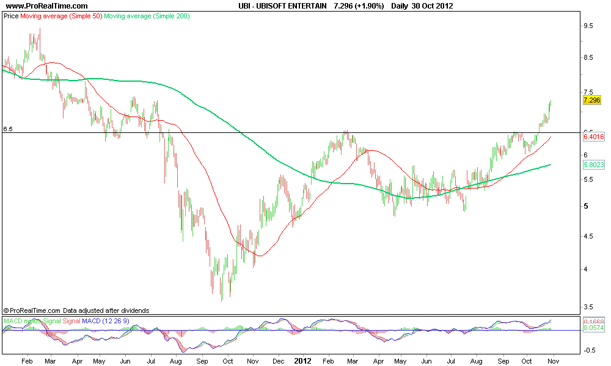Click the green 0.0574 MACD value tag
Viewport: 611px width, 366px height.
[593, 328]
